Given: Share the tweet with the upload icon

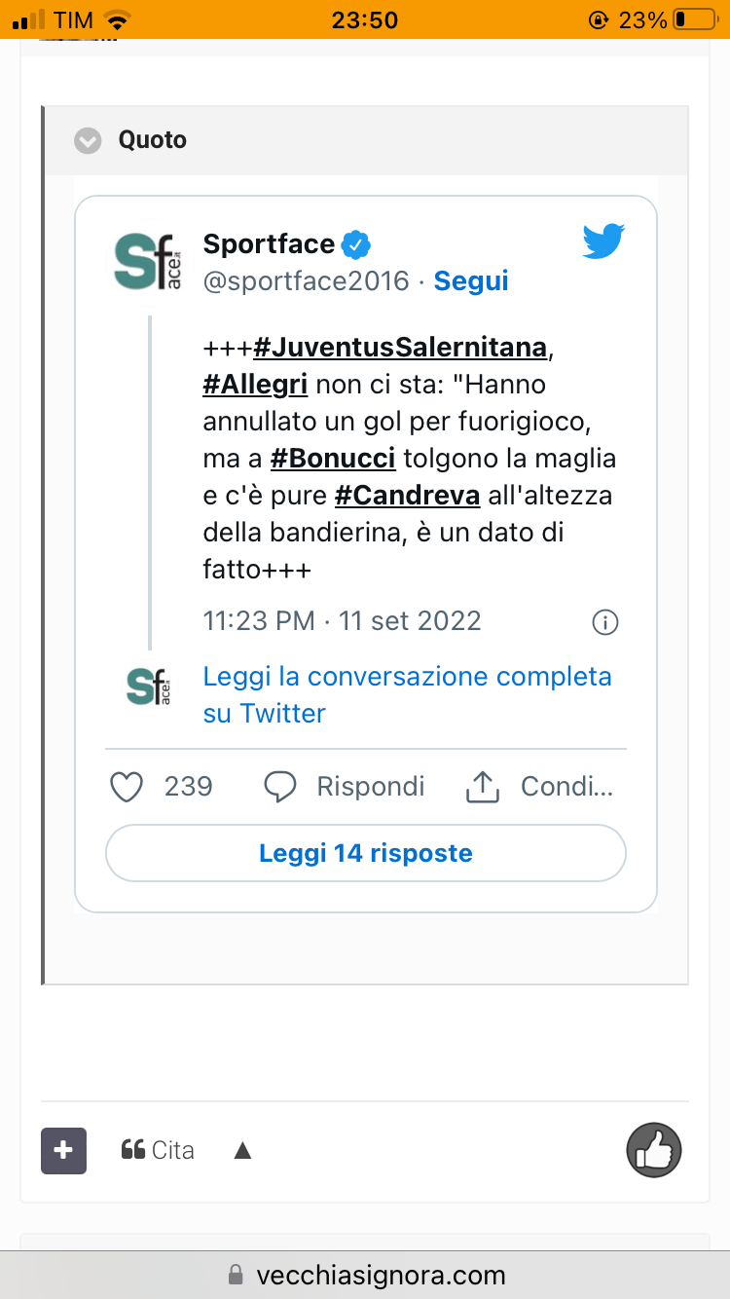Looking at the screenshot, I should coord(482,787).
